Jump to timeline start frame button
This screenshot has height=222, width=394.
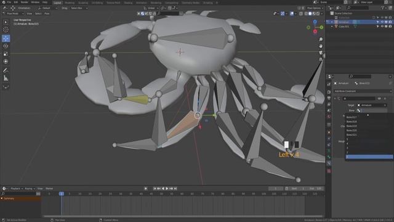[155, 189]
